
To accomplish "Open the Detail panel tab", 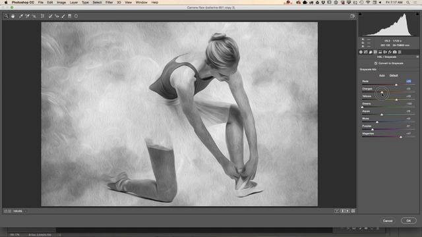I will [371, 52].
